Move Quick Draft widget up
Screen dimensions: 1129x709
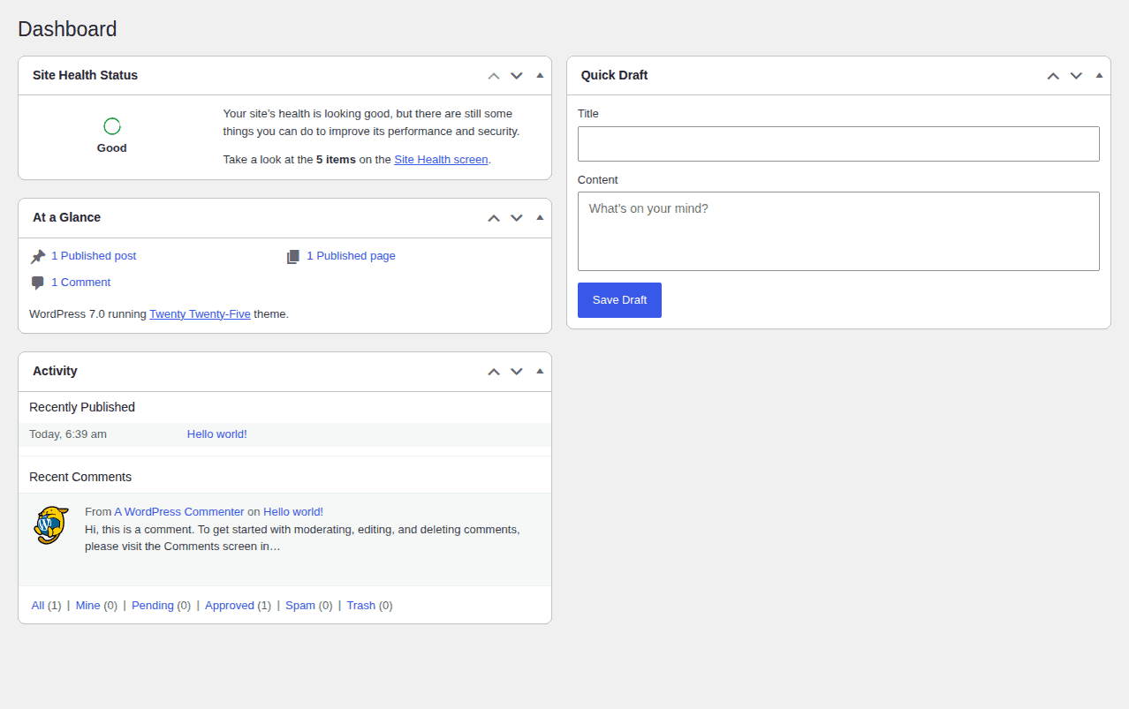coord(1053,76)
